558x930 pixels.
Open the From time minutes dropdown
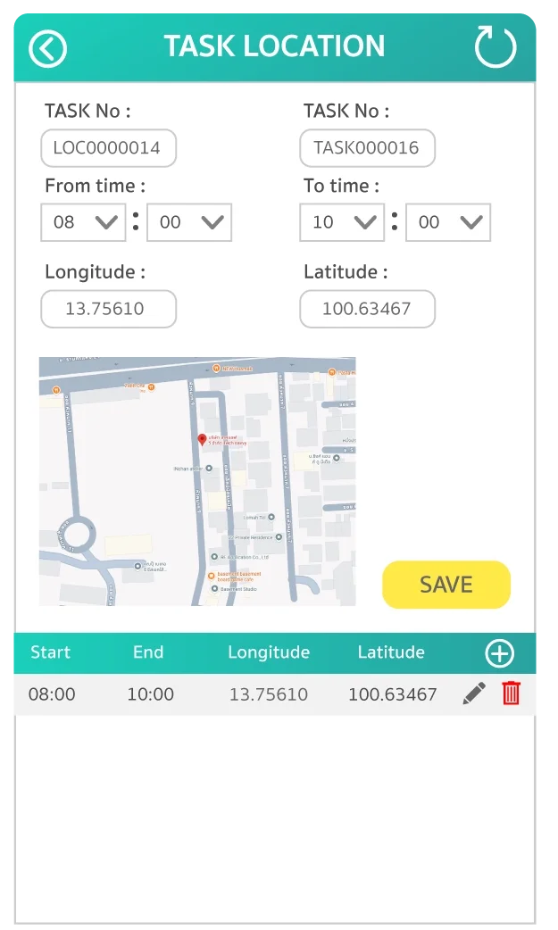click(x=189, y=222)
